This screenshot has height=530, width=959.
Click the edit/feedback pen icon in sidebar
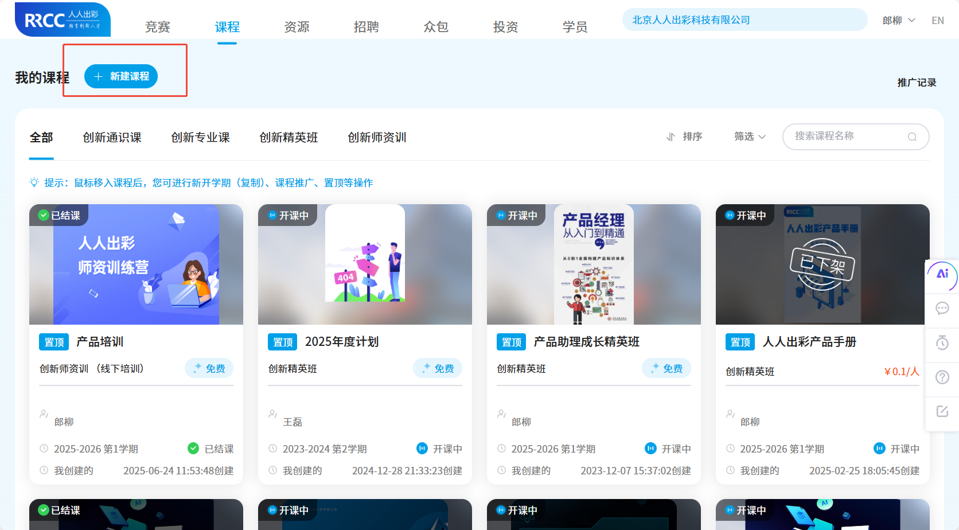point(942,411)
